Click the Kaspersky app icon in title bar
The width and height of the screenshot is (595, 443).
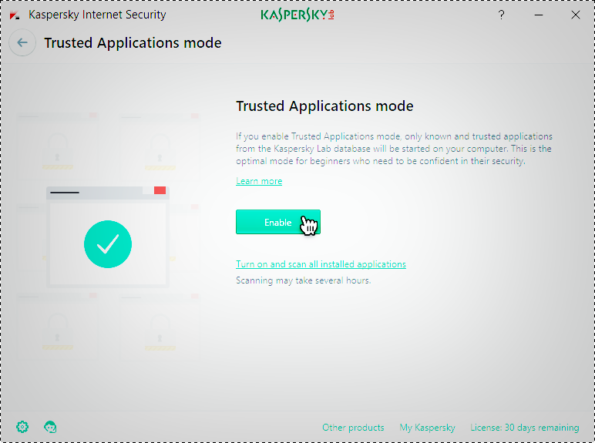[15, 15]
